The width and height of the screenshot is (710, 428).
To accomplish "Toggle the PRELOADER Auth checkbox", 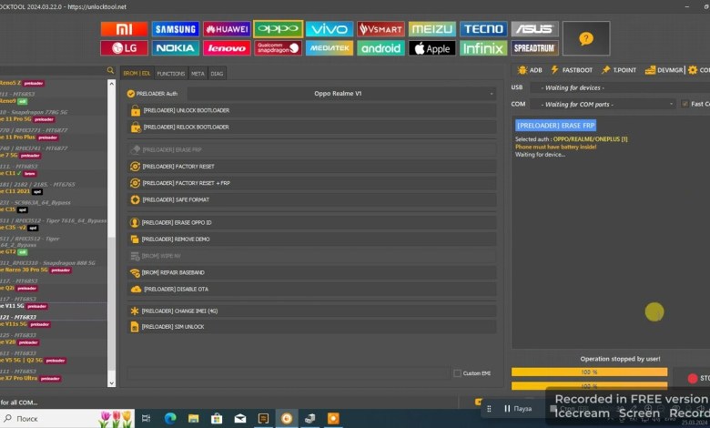I will point(131,93).
